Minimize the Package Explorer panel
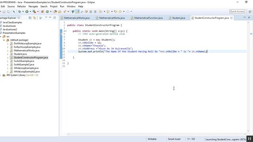 pos(50,17)
